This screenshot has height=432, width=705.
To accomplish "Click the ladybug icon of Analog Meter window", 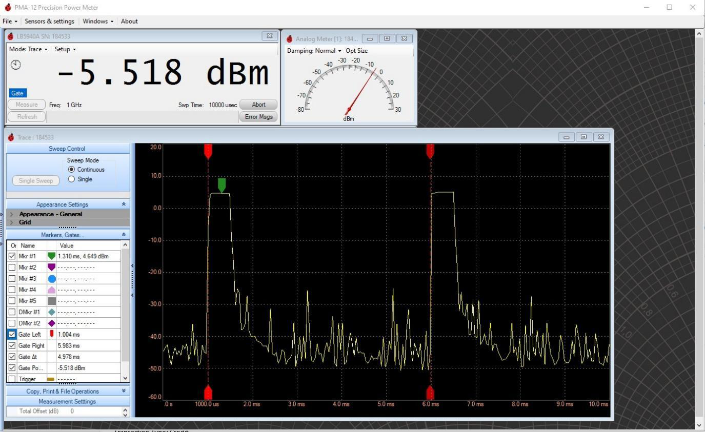I will pyautogui.click(x=290, y=39).
